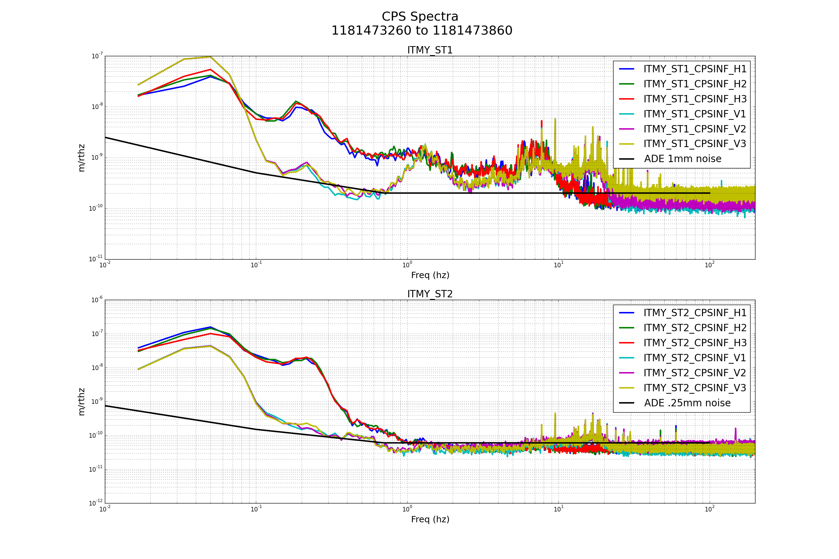Select legend entry ITMY_ST2_CPSINF_V2
Viewport: 839px width, 559px height.
coord(682,373)
